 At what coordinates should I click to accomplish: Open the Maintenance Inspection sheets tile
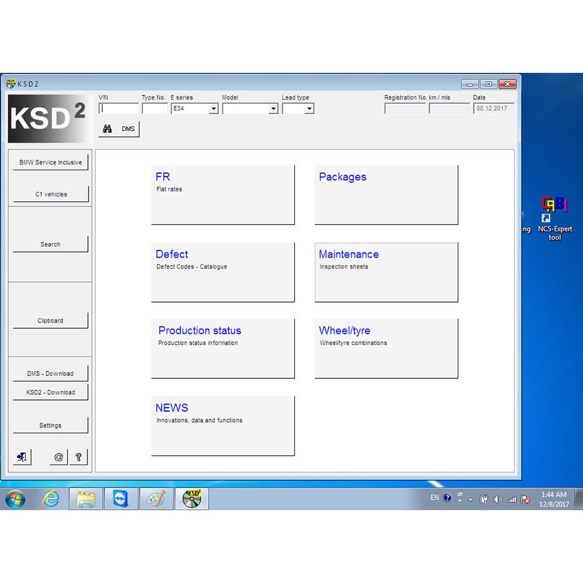[x=387, y=272]
